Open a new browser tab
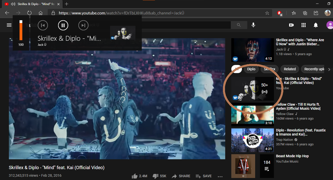This screenshot has height=180, width=333. [67, 4]
